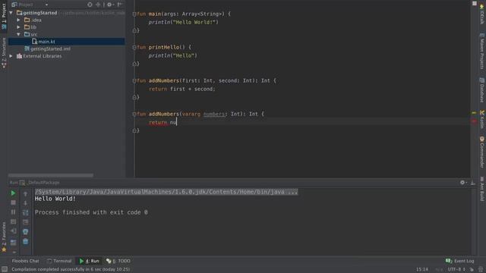Open the Terminal tool window tab
The width and height of the screenshot is (486, 273).
59,261
